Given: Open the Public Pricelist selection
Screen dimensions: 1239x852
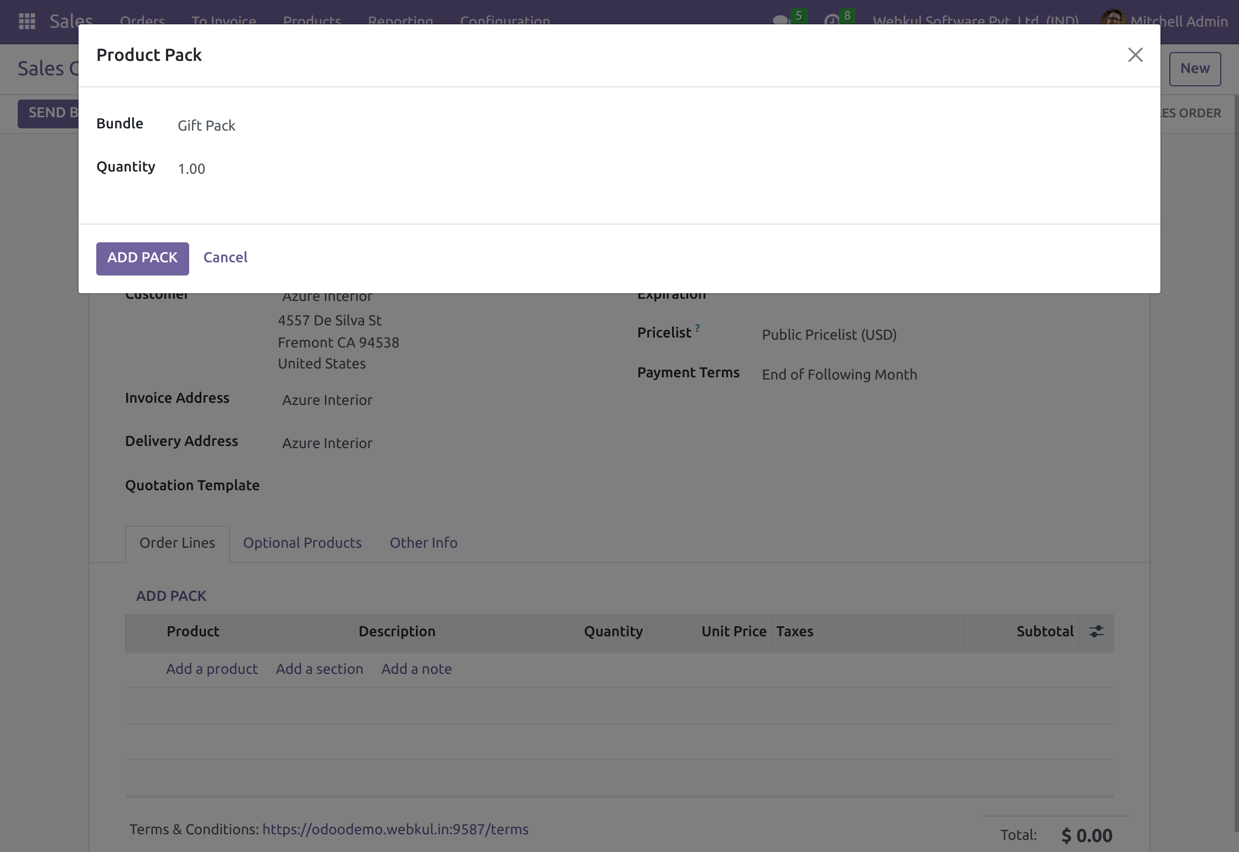Looking at the screenshot, I should pos(829,335).
